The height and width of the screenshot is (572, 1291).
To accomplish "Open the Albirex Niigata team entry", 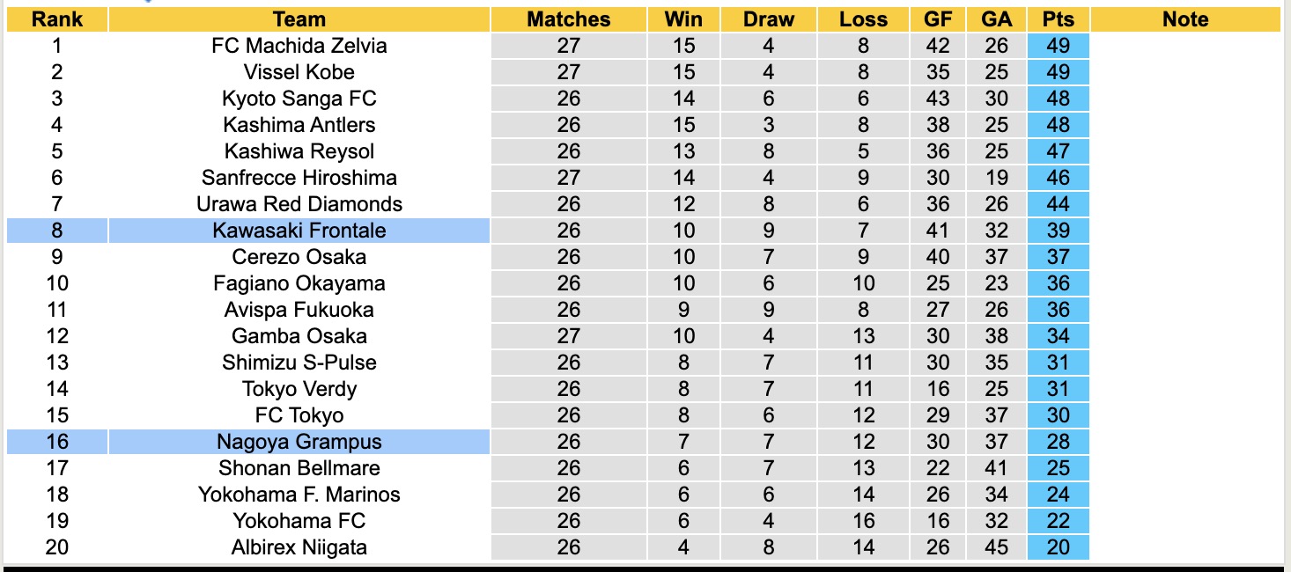I will tap(299, 547).
